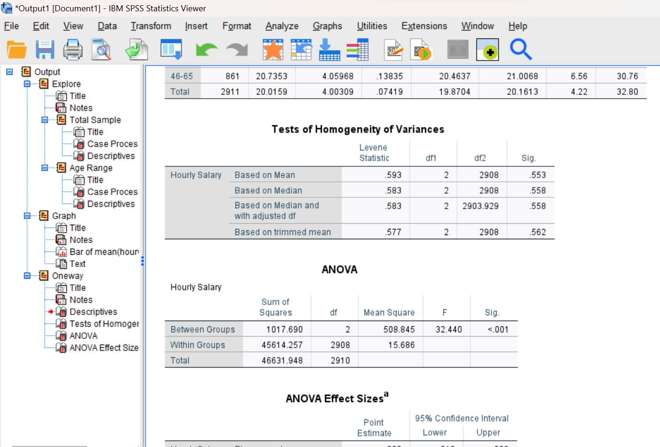Click the pane splitter handle dots
This screenshot has width=660, height=447.
pyautogui.click(x=142, y=261)
